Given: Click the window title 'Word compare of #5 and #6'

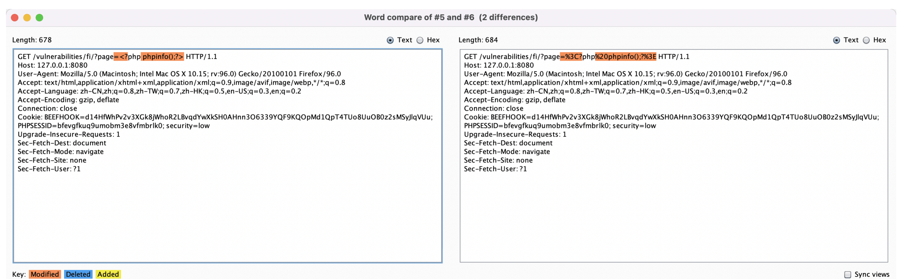Looking at the screenshot, I should pos(419,17).
